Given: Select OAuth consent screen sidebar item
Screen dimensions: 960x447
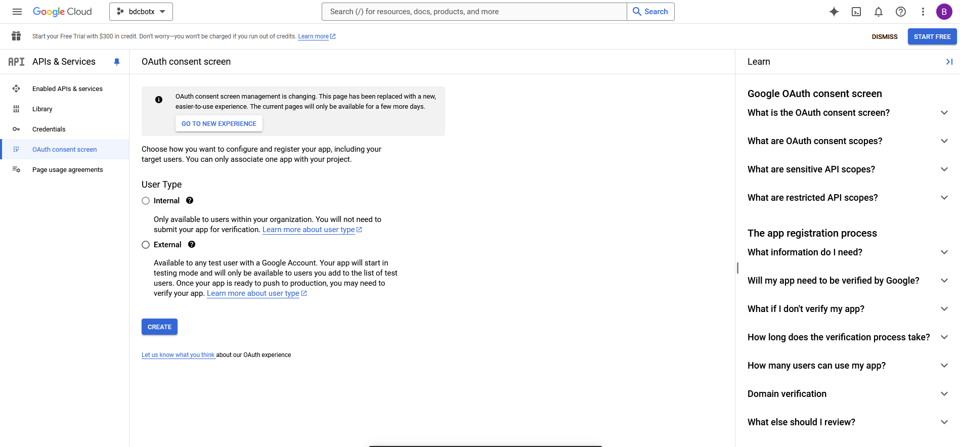Looking at the screenshot, I should [x=65, y=149].
